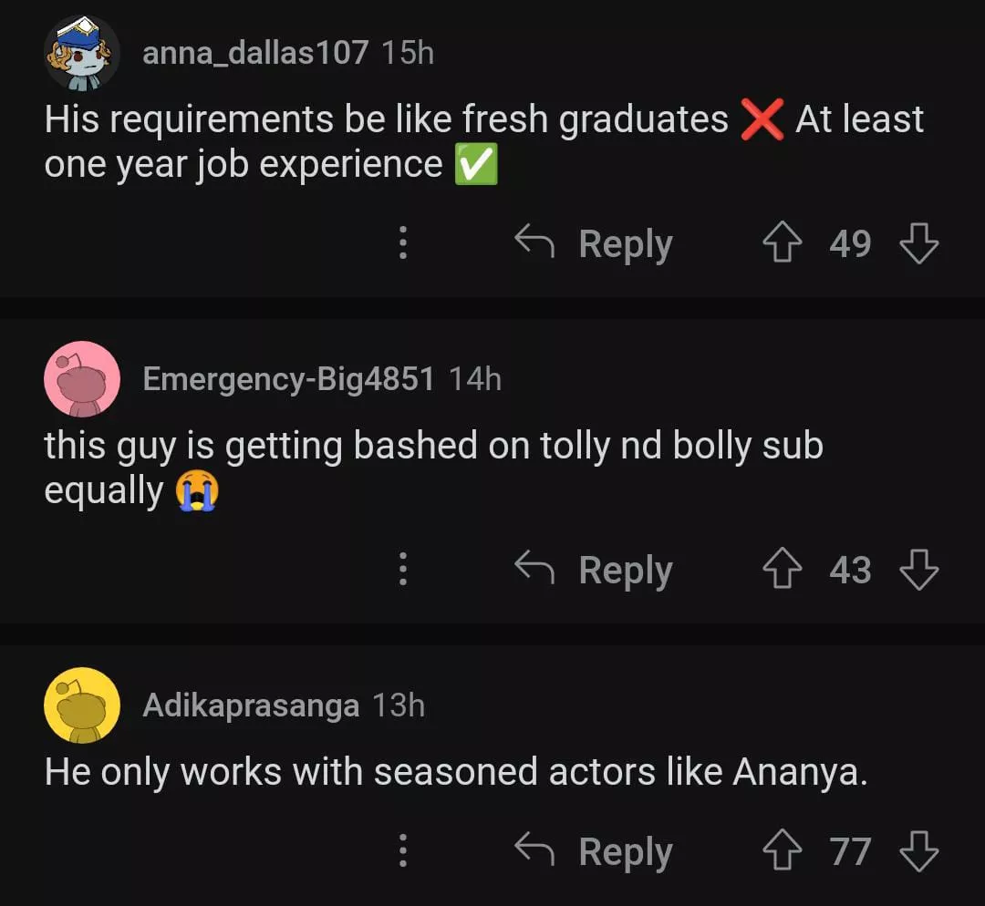Downvote Adikaprasanga's comment about Ananya

coord(918,852)
